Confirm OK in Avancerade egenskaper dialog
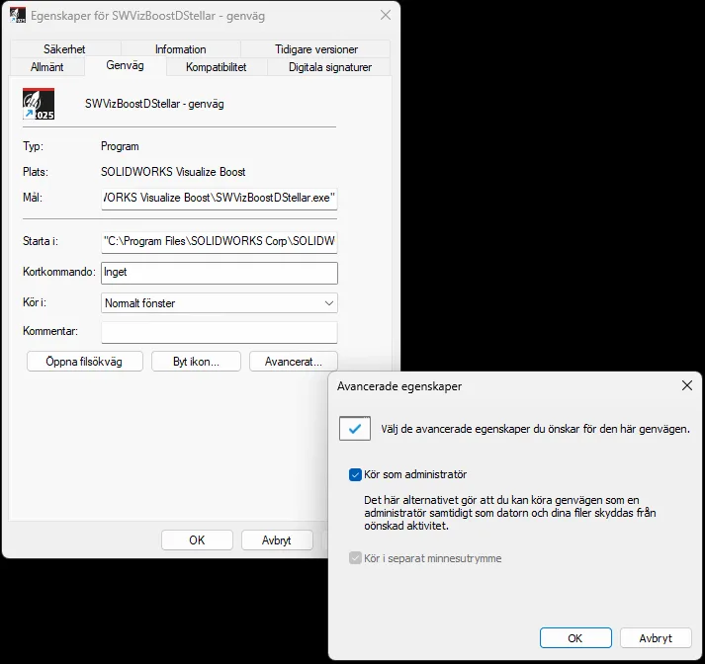This screenshot has height=664, width=705. tap(575, 638)
